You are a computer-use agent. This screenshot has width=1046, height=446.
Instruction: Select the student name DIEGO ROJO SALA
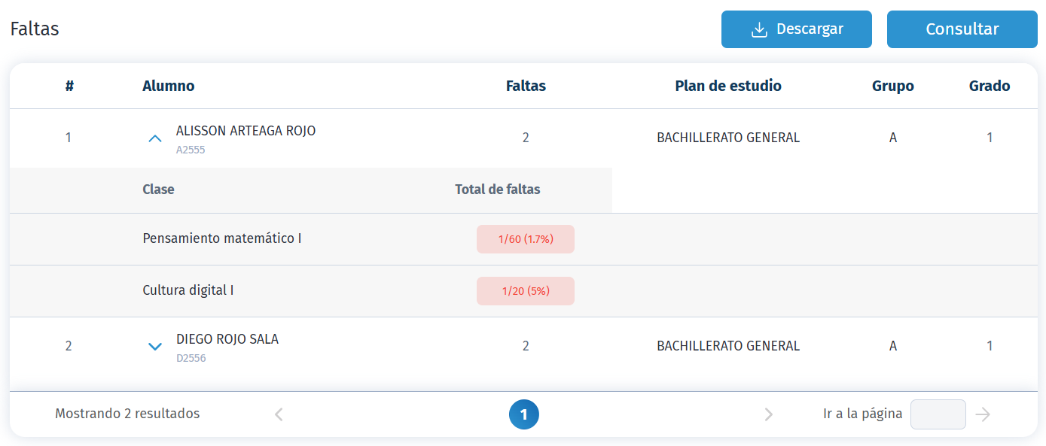[x=227, y=339]
